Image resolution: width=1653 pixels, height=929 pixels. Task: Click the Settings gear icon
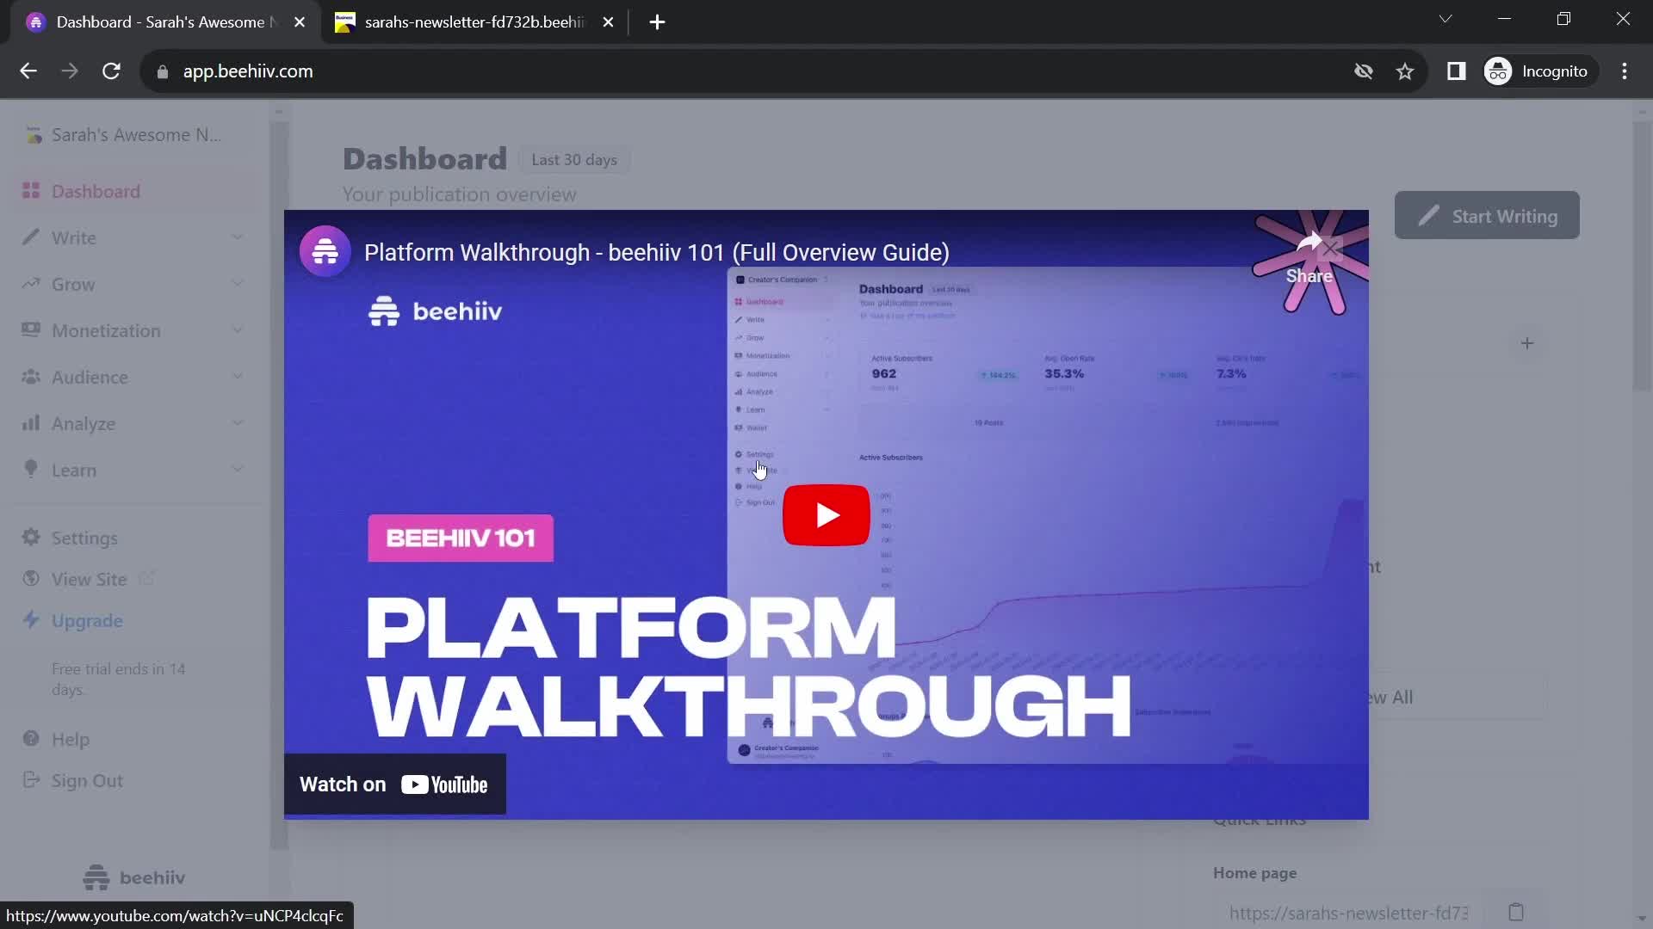pyautogui.click(x=31, y=537)
